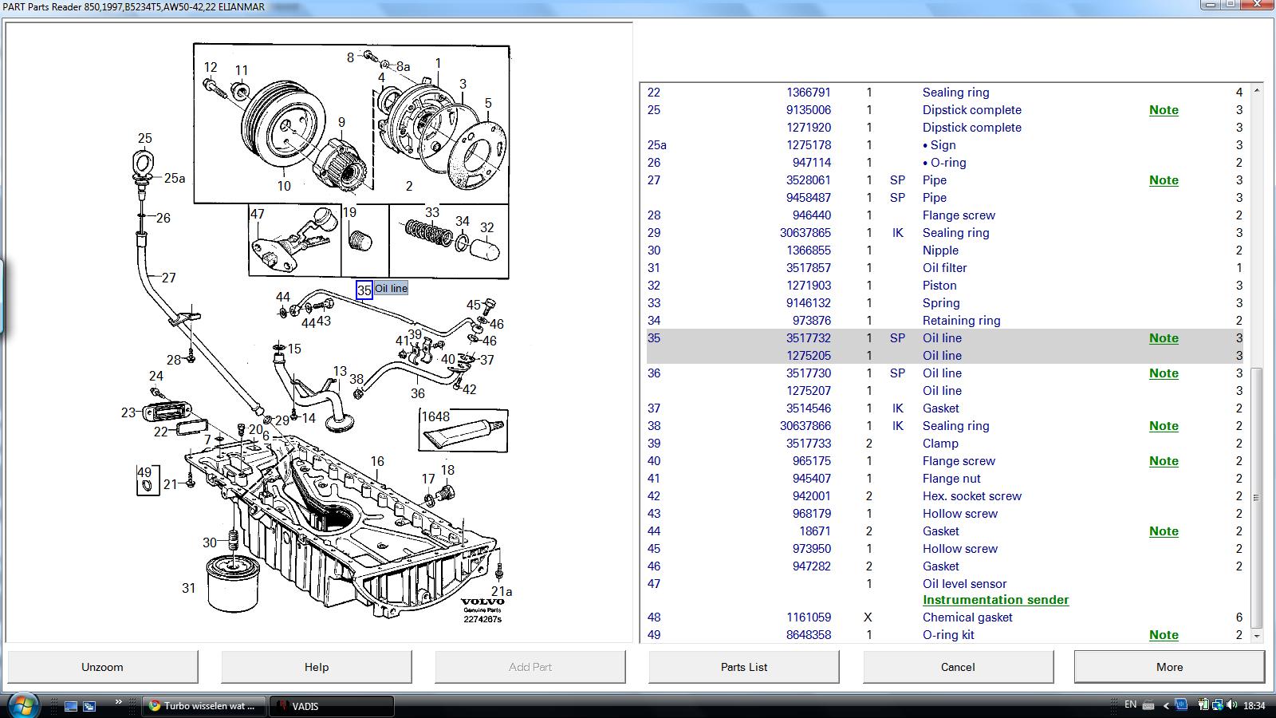Click the dipstick handle part 25 in diagram

point(144,164)
